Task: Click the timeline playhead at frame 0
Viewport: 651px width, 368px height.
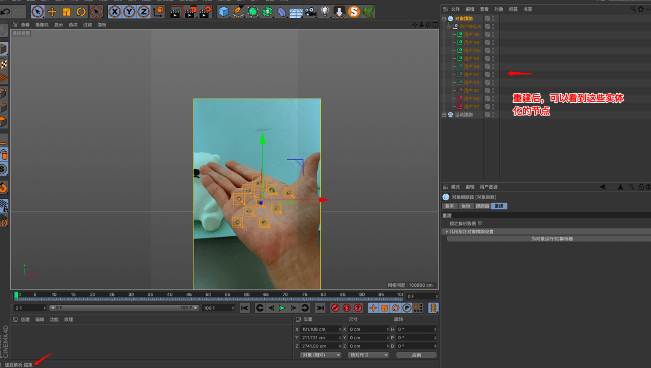Action: [16, 295]
